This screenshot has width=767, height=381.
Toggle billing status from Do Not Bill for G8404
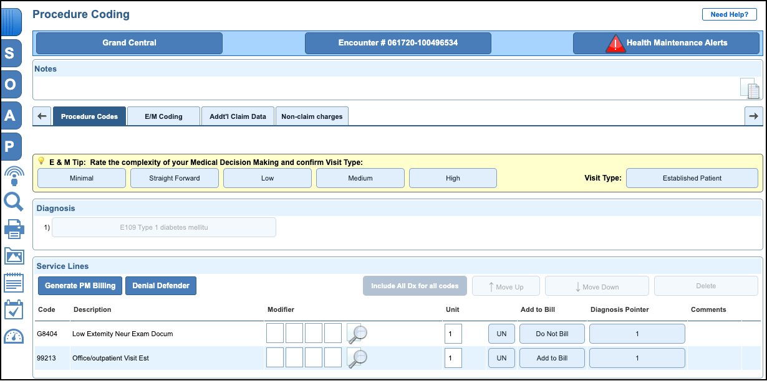[551, 334]
